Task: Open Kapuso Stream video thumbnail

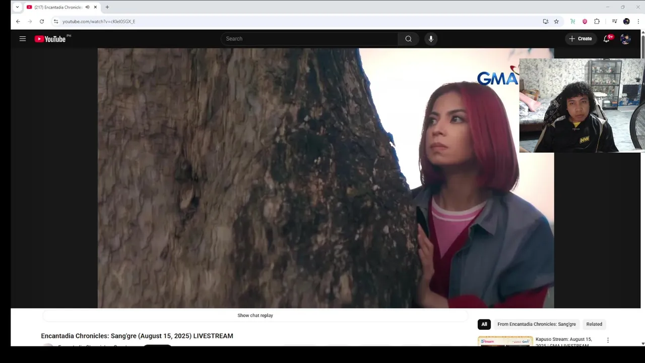Action: (x=505, y=341)
